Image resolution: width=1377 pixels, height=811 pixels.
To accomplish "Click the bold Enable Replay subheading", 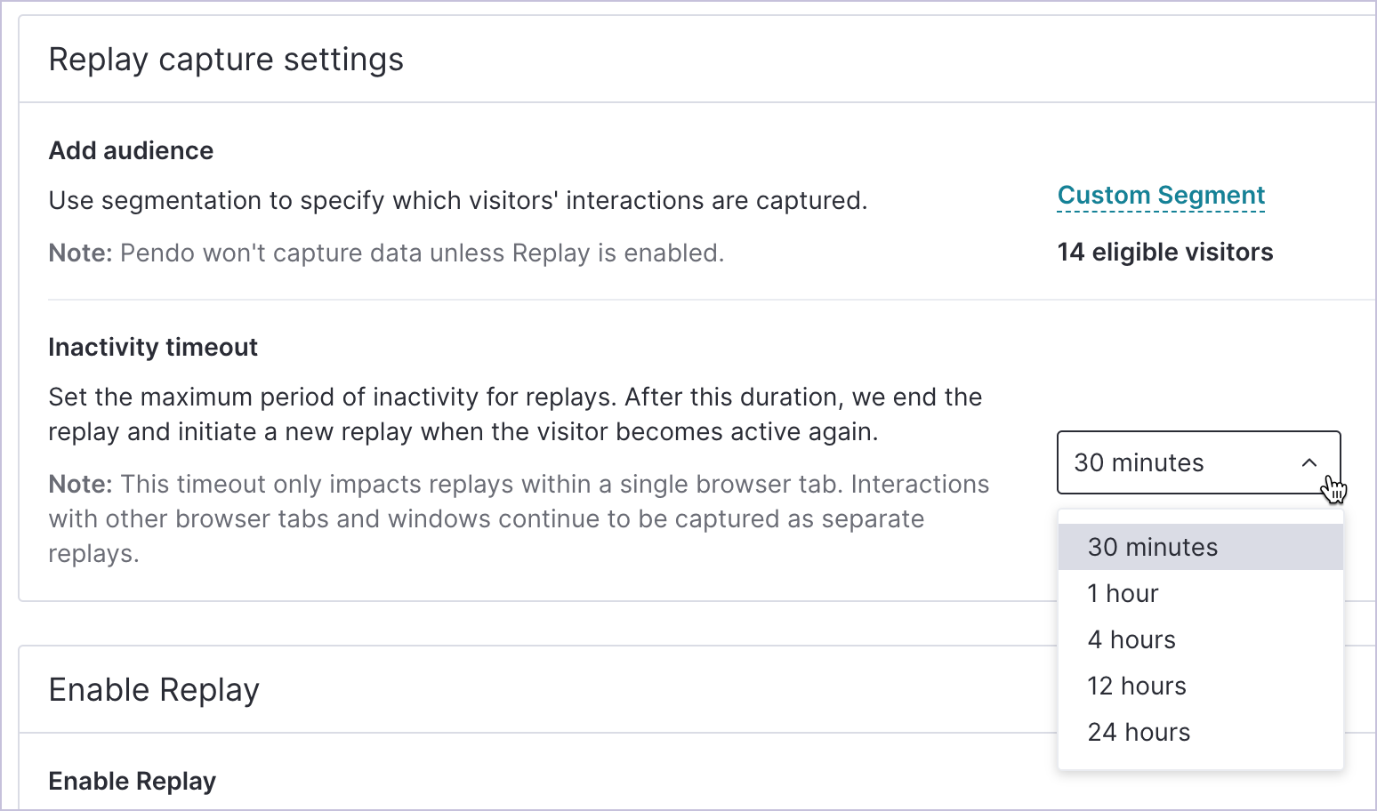I will click(133, 781).
